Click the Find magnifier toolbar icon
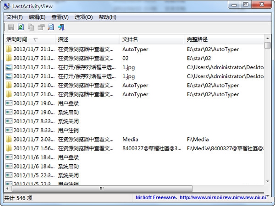This screenshot has width=275, height=206. [x=51, y=27]
